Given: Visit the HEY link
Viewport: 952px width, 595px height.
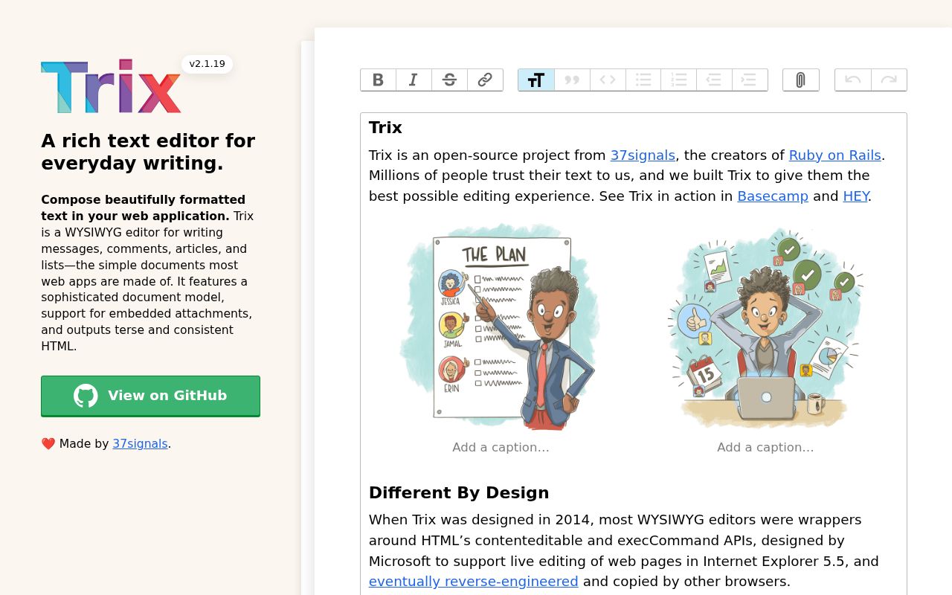Looking at the screenshot, I should tap(855, 196).
